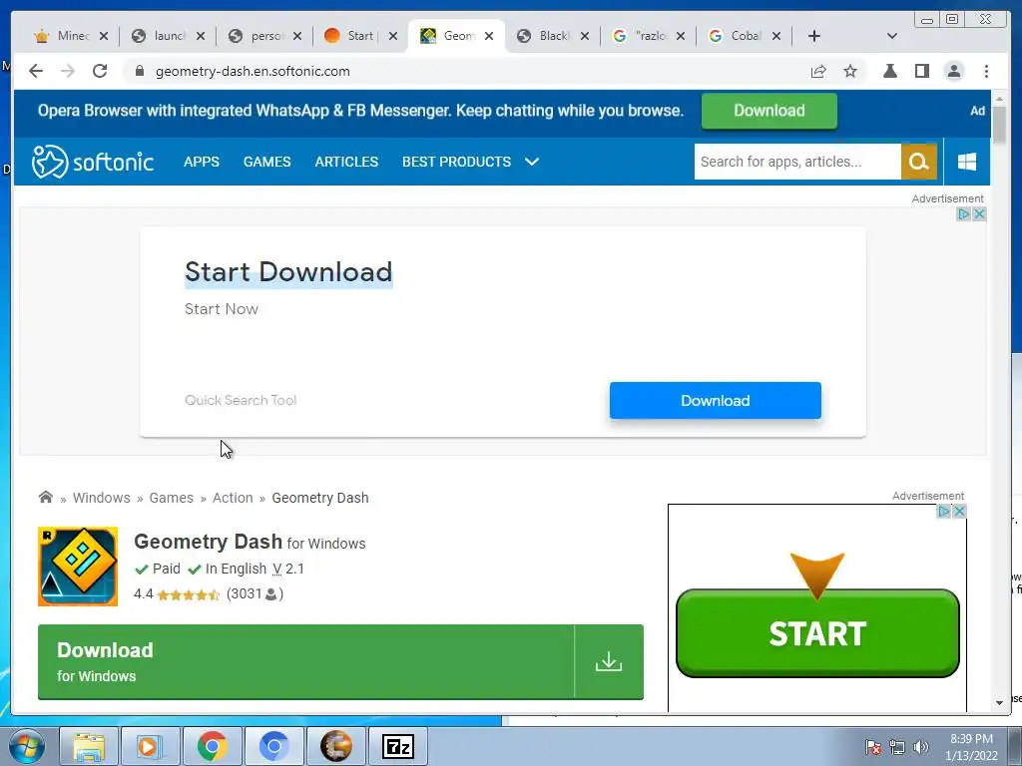Screen dimensions: 1022x766
Task: Open Windows Media Player from taskbar
Action: pos(150,746)
